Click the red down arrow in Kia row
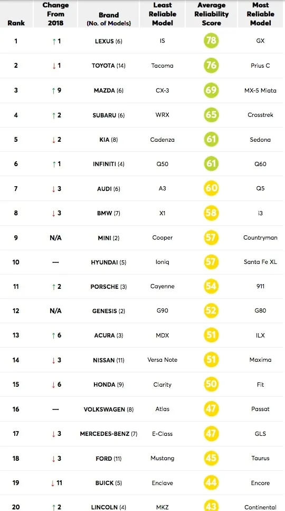 pyautogui.click(x=54, y=140)
